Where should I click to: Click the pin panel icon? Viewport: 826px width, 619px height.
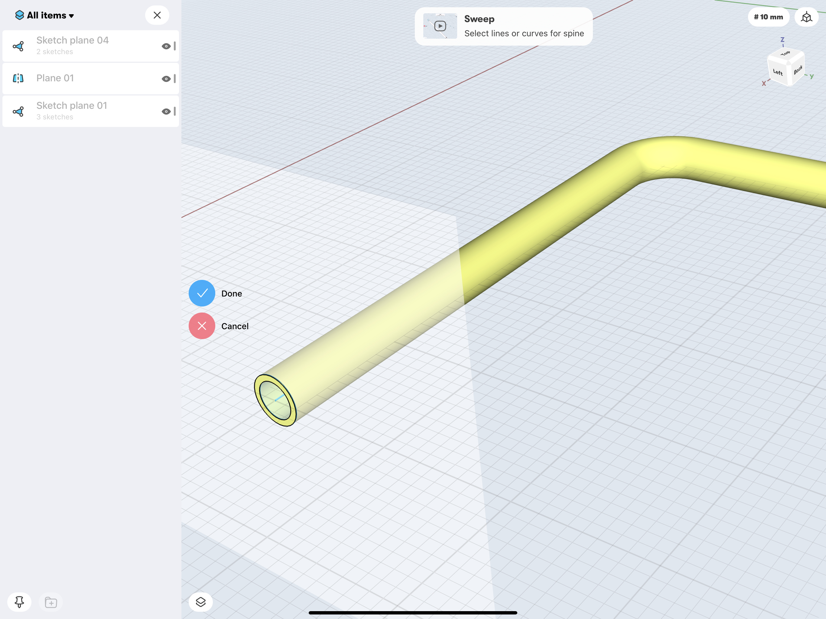pyautogui.click(x=19, y=602)
